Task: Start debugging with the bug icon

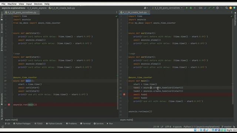Action: click(191, 8)
